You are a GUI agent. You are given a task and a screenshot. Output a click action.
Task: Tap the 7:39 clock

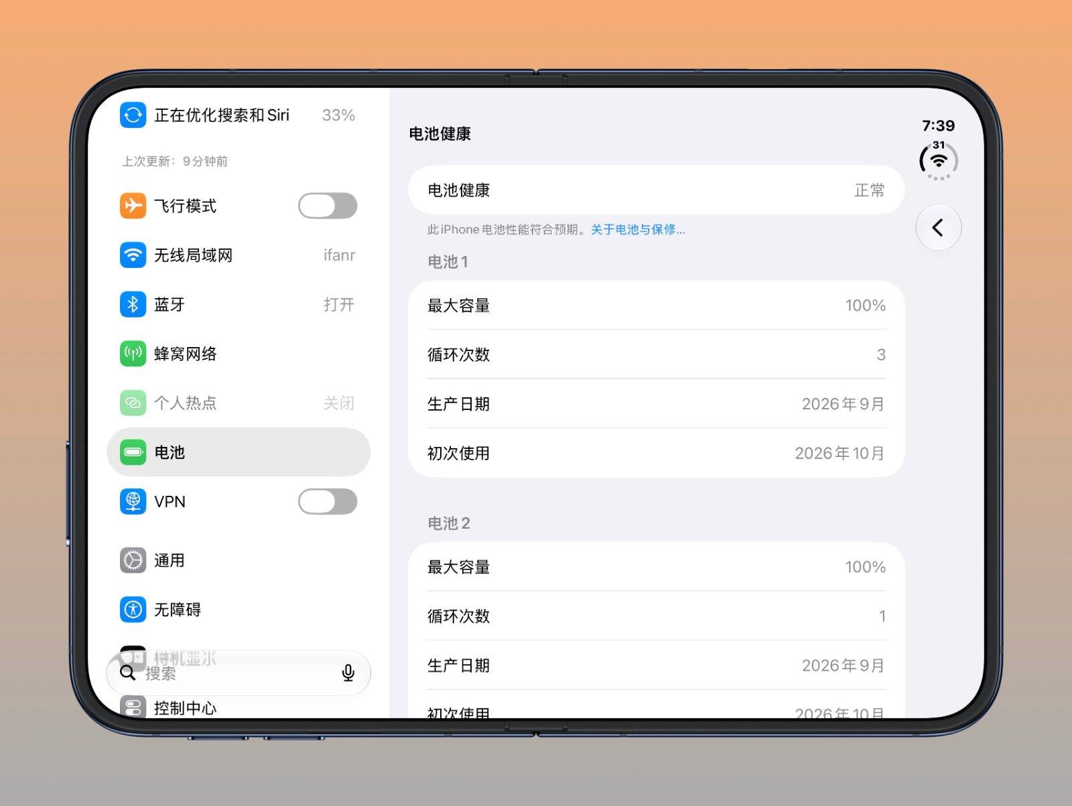(938, 125)
